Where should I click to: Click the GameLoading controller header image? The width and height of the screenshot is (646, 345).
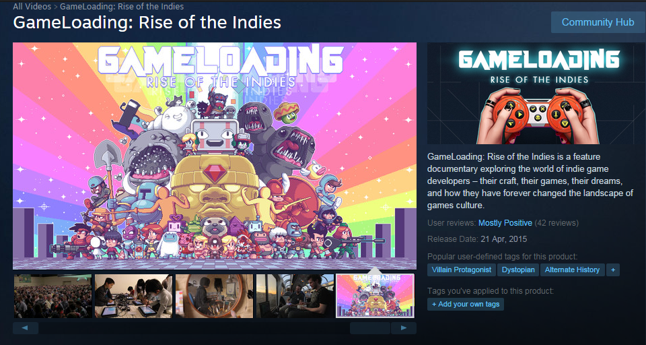click(x=536, y=93)
